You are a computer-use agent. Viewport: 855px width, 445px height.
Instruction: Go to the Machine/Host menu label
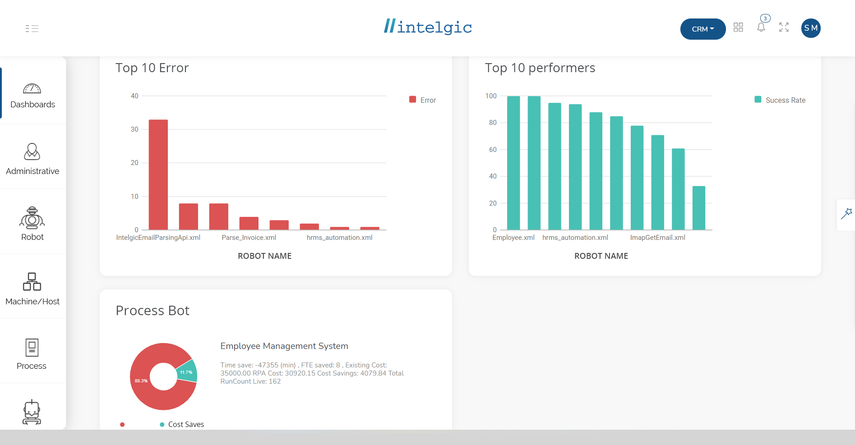click(x=32, y=302)
